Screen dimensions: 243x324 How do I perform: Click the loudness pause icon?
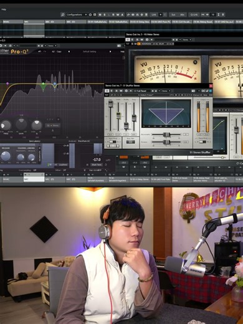click(x=87, y=164)
